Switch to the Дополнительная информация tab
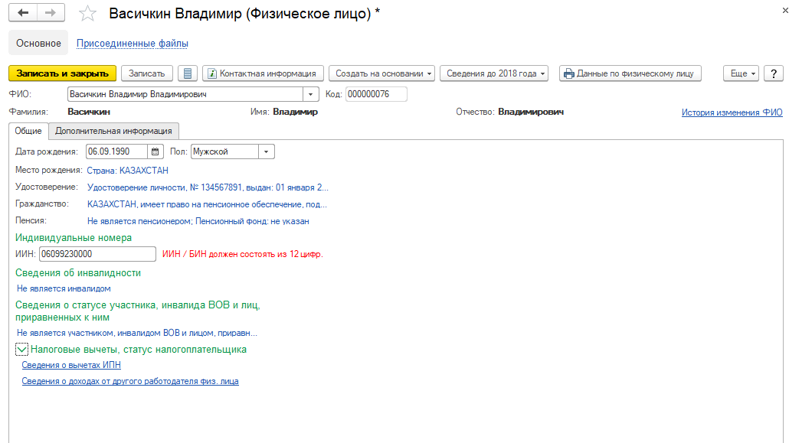 (113, 131)
